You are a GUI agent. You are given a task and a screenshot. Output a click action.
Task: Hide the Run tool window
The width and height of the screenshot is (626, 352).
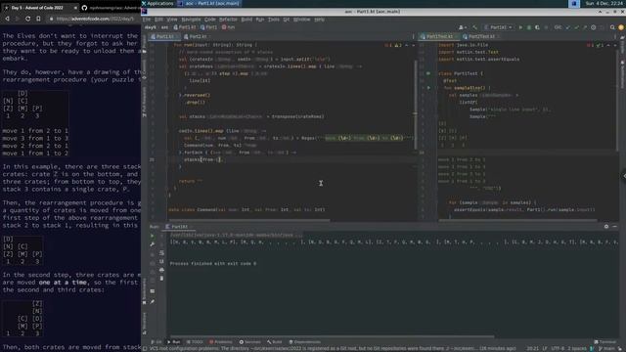(615, 226)
